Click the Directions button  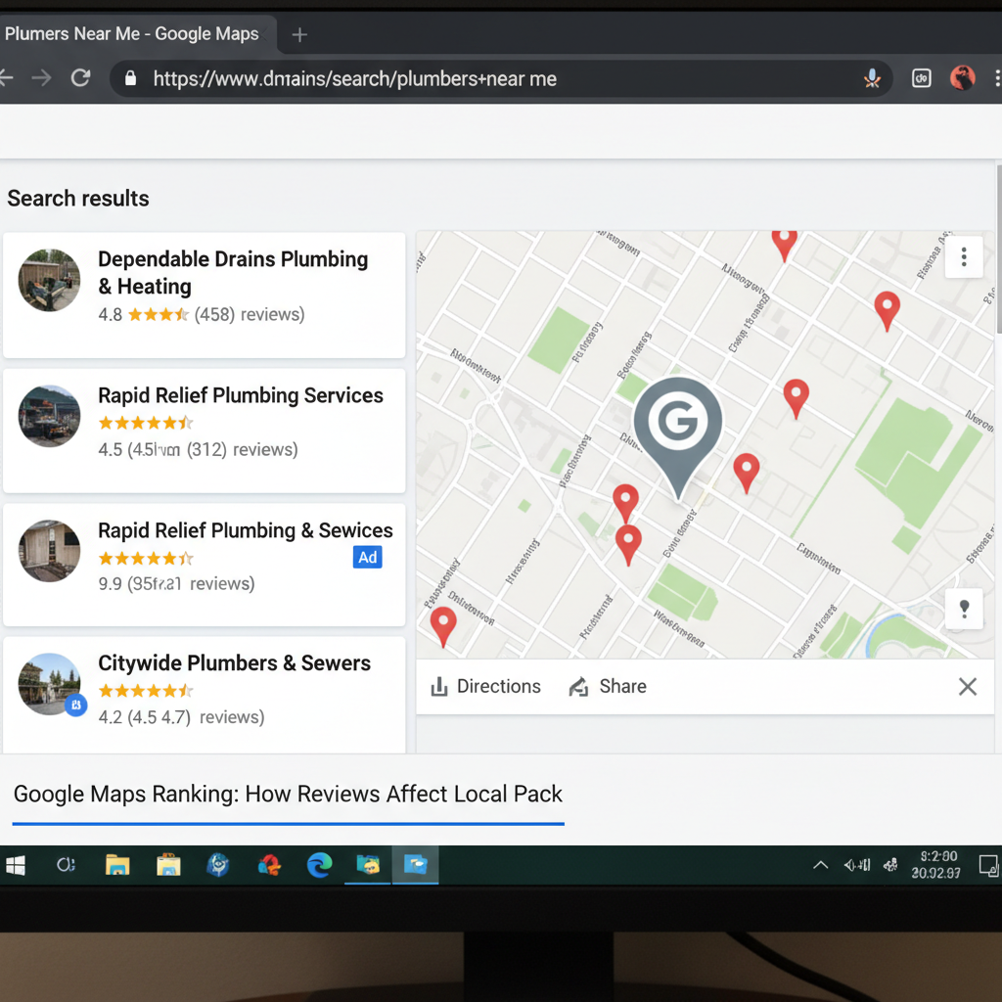[x=485, y=686]
